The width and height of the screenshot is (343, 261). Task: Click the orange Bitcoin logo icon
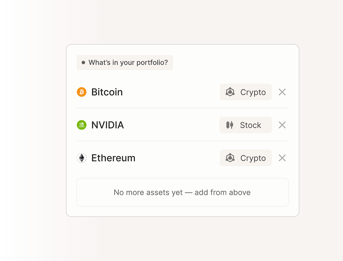(x=81, y=92)
